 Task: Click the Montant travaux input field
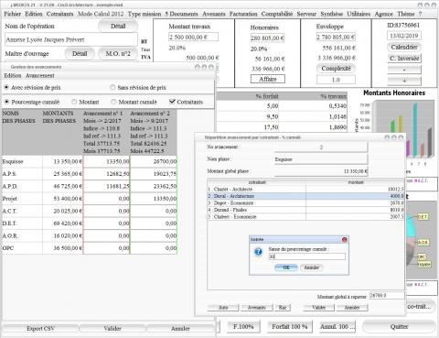click(193, 37)
